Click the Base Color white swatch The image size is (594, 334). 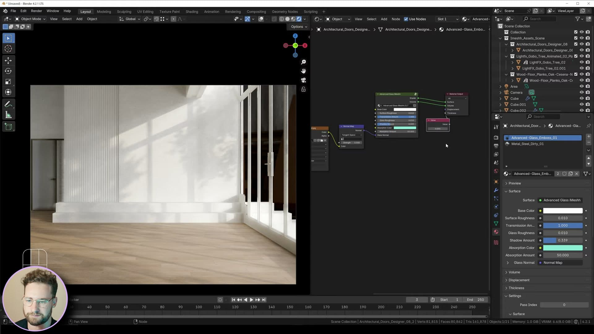click(563, 211)
